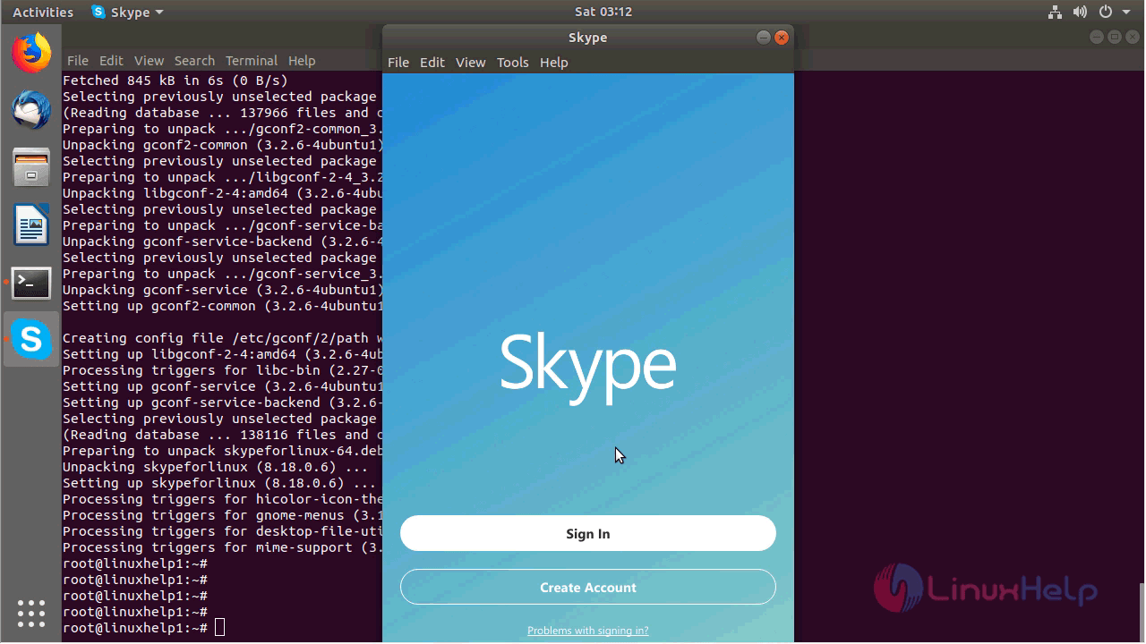
Task: Open the Activities overview
Action: coord(43,13)
